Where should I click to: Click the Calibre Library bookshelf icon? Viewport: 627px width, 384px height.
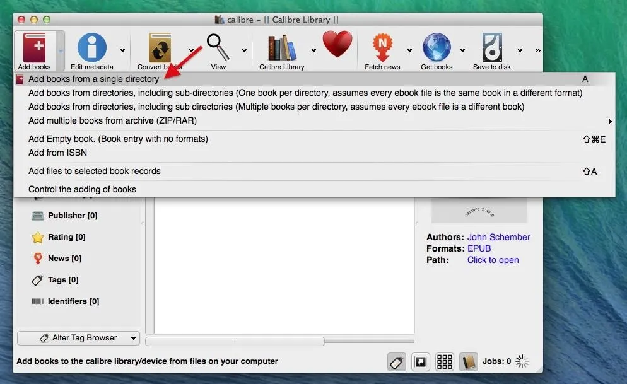(x=281, y=48)
